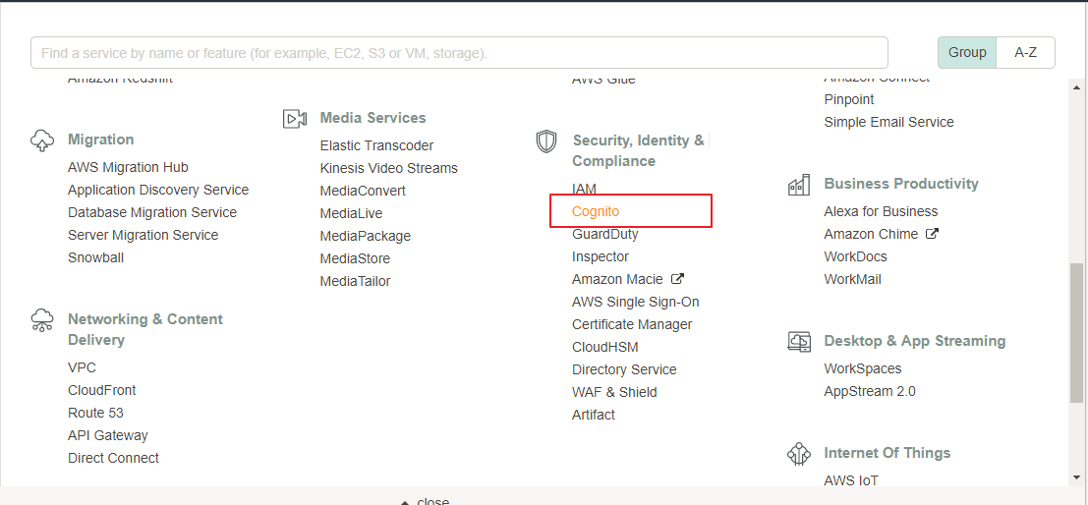Click the Business Productivity chart icon

click(x=799, y=185)
